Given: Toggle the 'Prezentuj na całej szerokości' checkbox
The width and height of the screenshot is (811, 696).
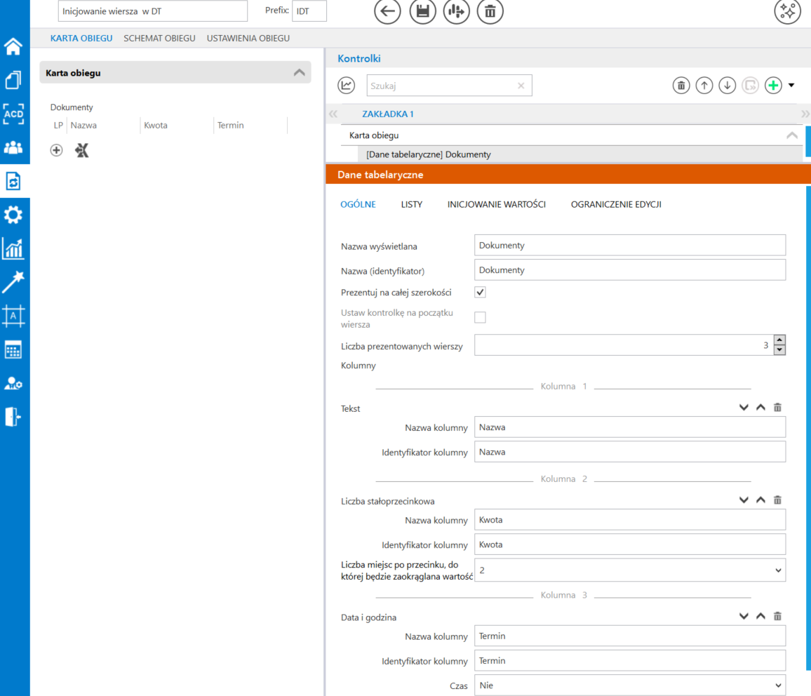Looking at the screenshot, I should [x=480, y=292].
